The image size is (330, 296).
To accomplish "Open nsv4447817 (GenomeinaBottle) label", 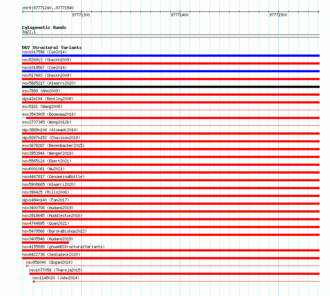I will pyautogui.click(x=53, y=177).
